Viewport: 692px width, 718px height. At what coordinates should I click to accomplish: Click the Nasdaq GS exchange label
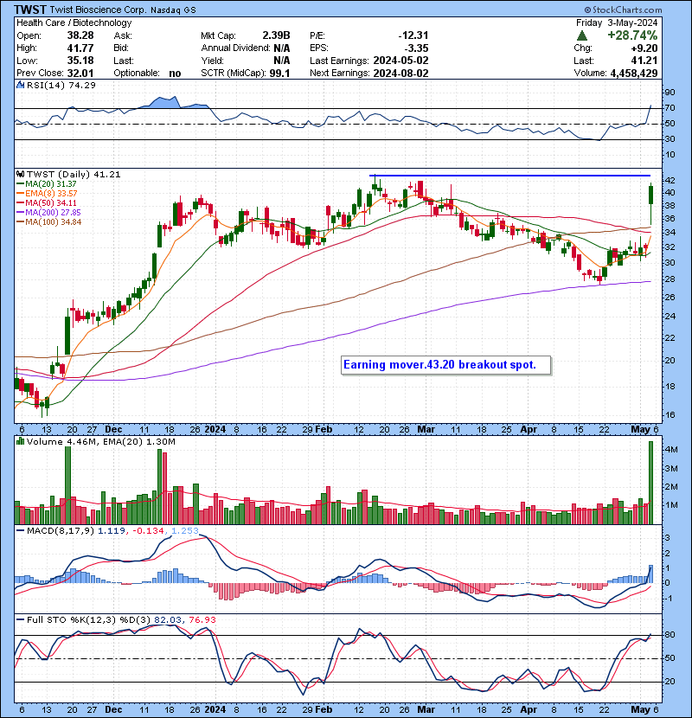[x=173, y=10]
